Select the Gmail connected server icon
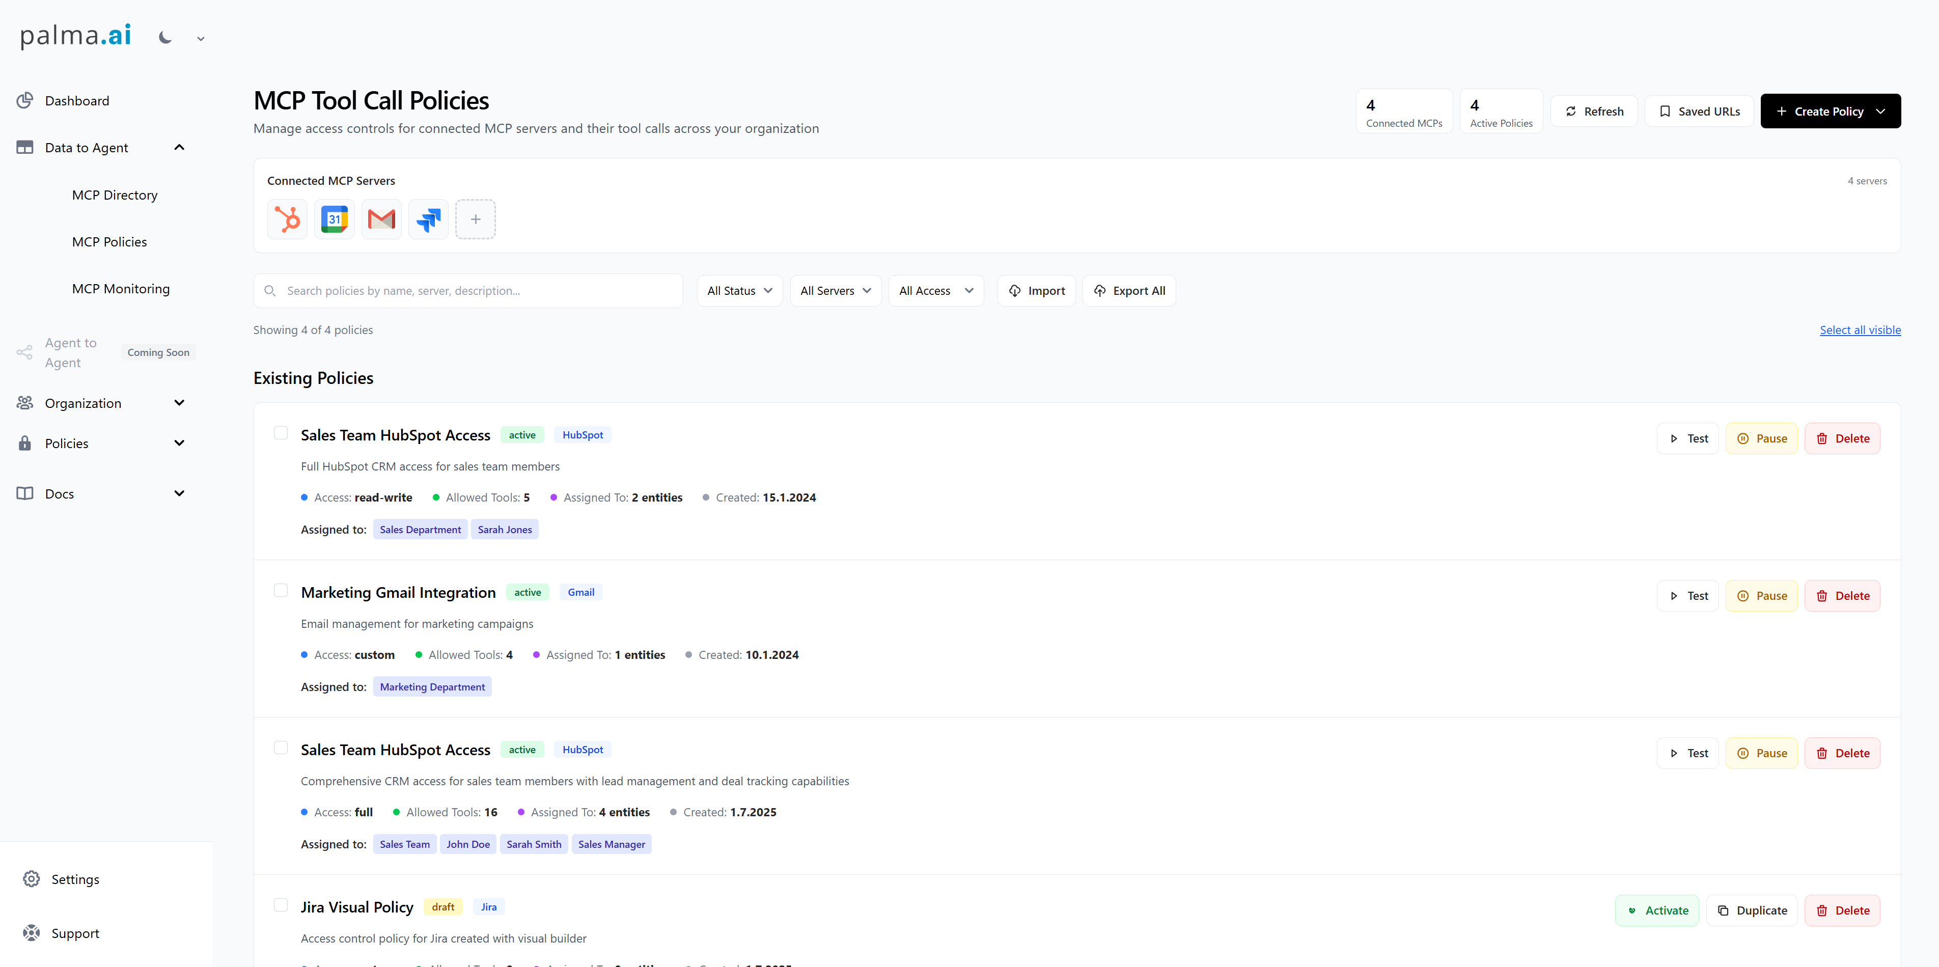Screen dimensions: 1939x967 [x=381, y=219]
